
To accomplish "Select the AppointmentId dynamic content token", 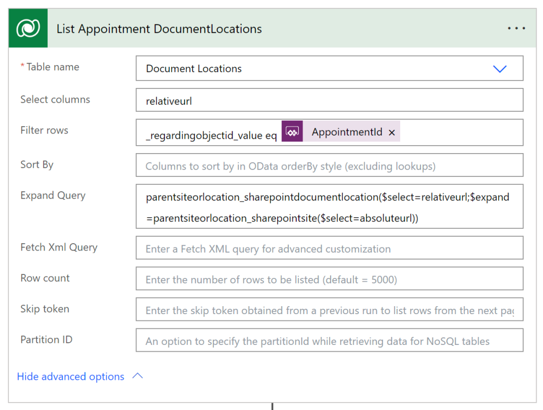I will pos(347,132).
